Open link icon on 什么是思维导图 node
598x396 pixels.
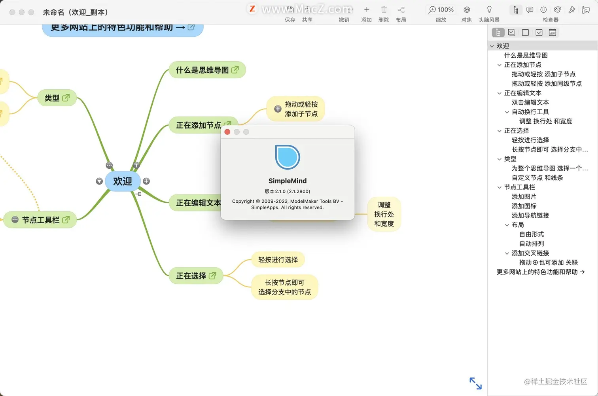[235, 70]
